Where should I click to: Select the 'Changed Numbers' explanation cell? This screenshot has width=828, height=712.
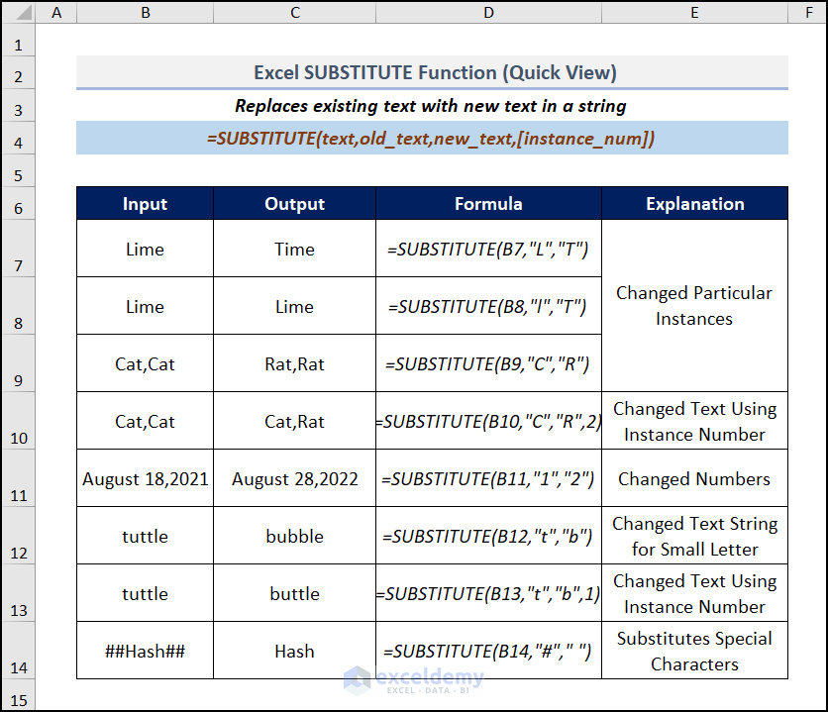point(694,478)
